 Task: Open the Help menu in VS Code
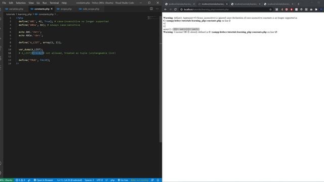point(64,3)
